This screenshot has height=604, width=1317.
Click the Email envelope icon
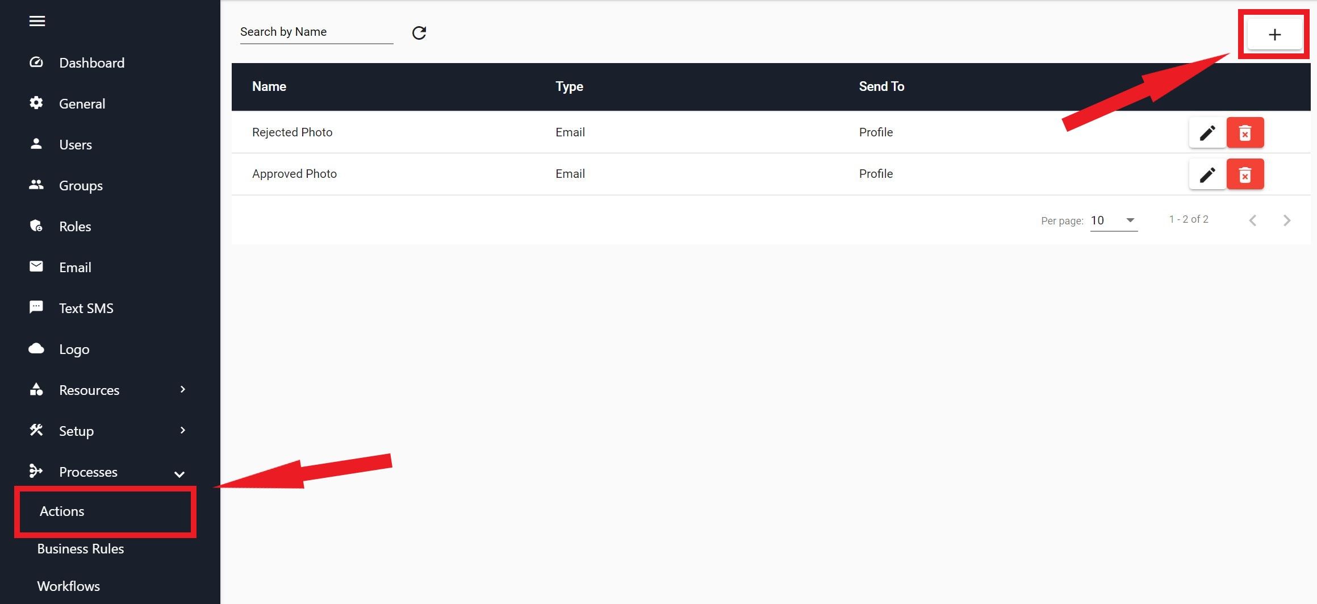(36, 266)
